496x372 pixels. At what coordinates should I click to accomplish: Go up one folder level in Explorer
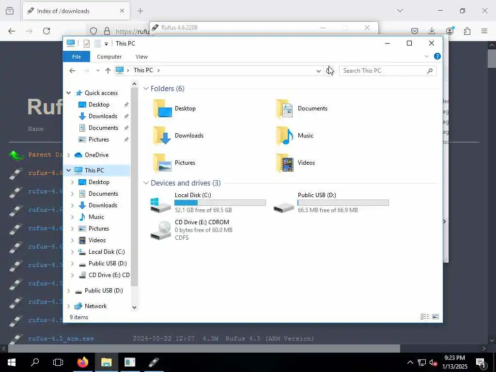(x=108, y=71)
